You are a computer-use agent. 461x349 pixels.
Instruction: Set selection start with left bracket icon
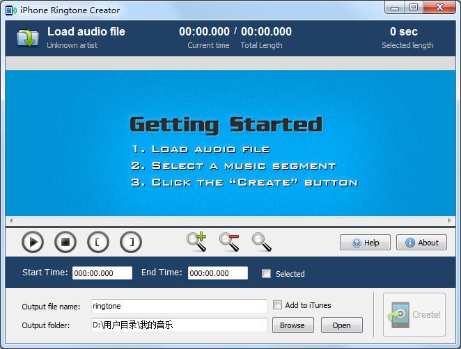coord(98,242)
